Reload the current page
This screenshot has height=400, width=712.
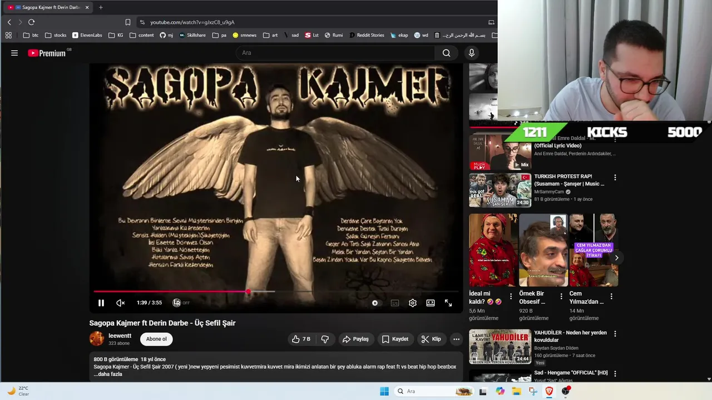pyautogui.click(x=31, y=22)
